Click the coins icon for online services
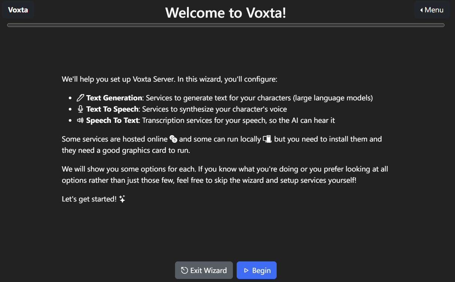Image resolution: width=455 pixels, height=282 pixels. [x=173, y=139]
